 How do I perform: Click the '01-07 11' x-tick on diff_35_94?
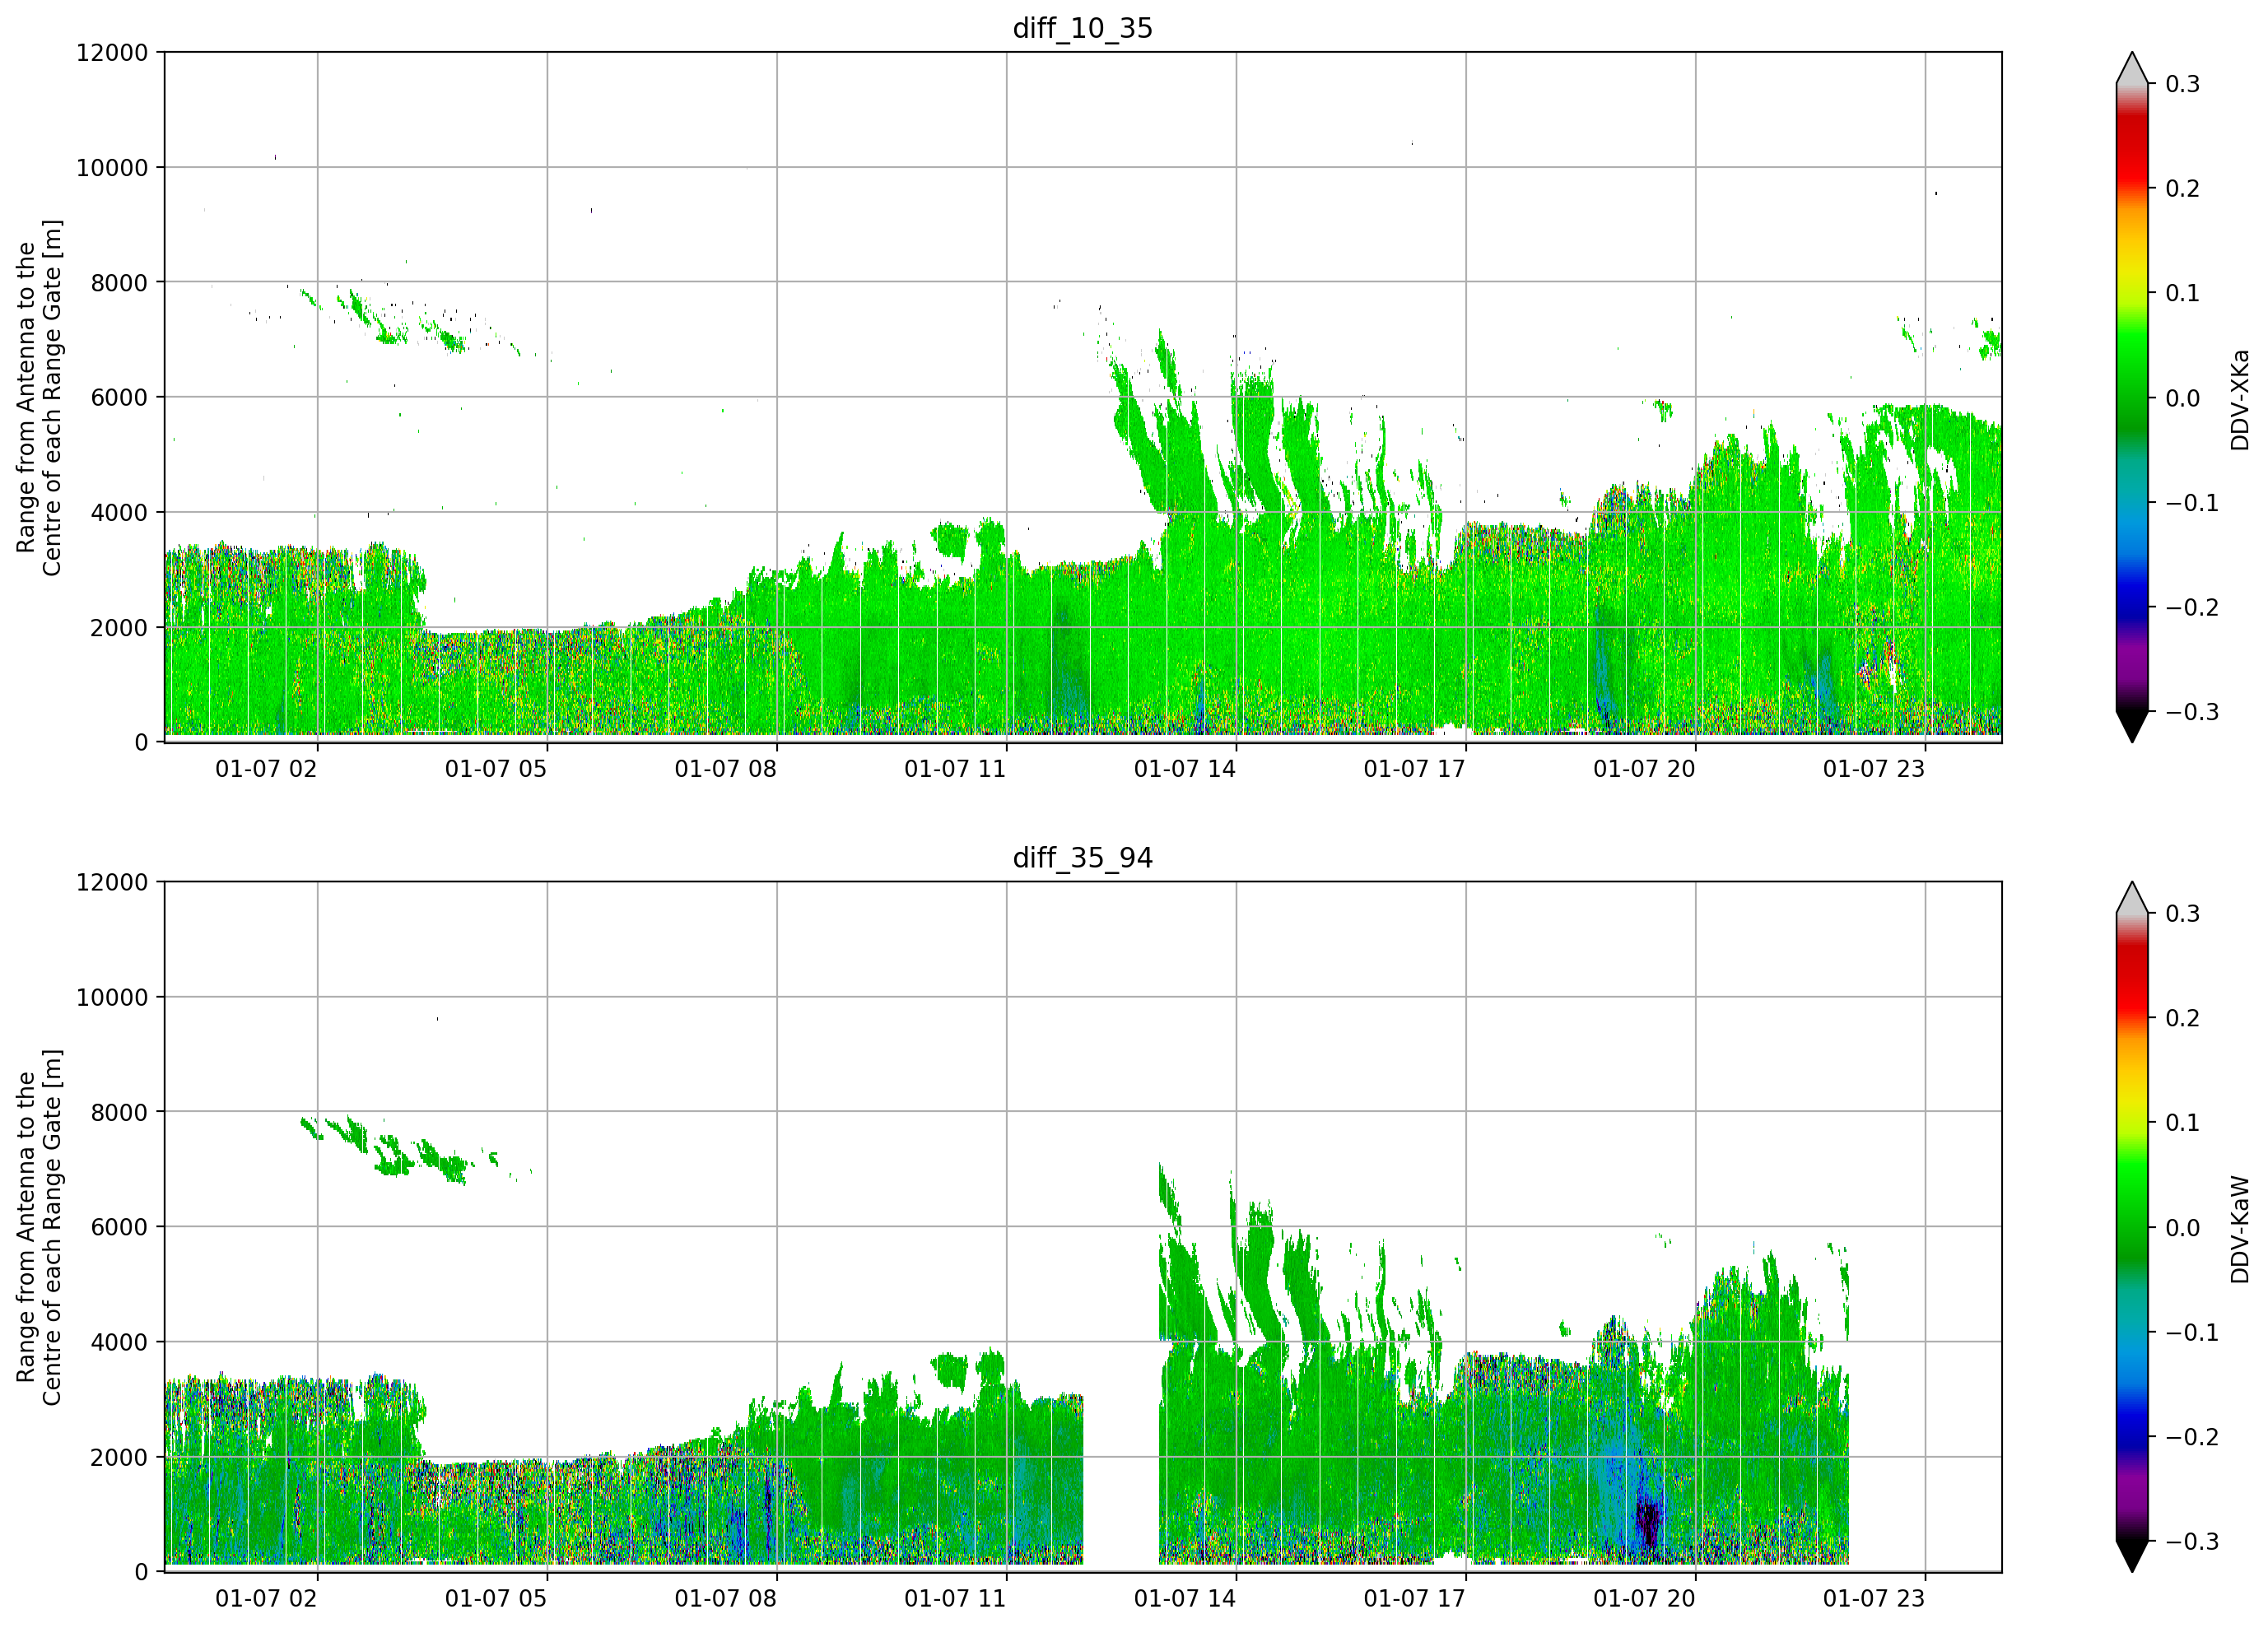coord(955,1599)
